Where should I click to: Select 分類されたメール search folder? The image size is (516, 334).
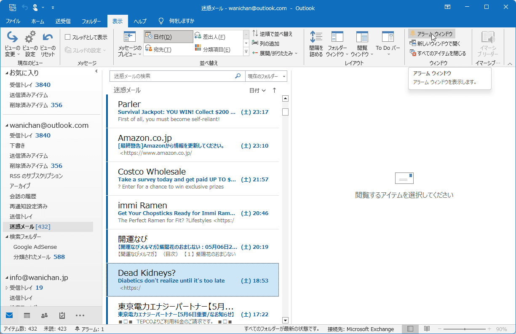coord(39,257)
